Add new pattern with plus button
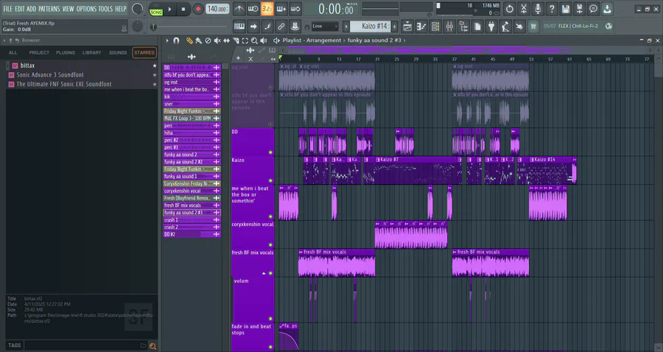 point(395,27)
